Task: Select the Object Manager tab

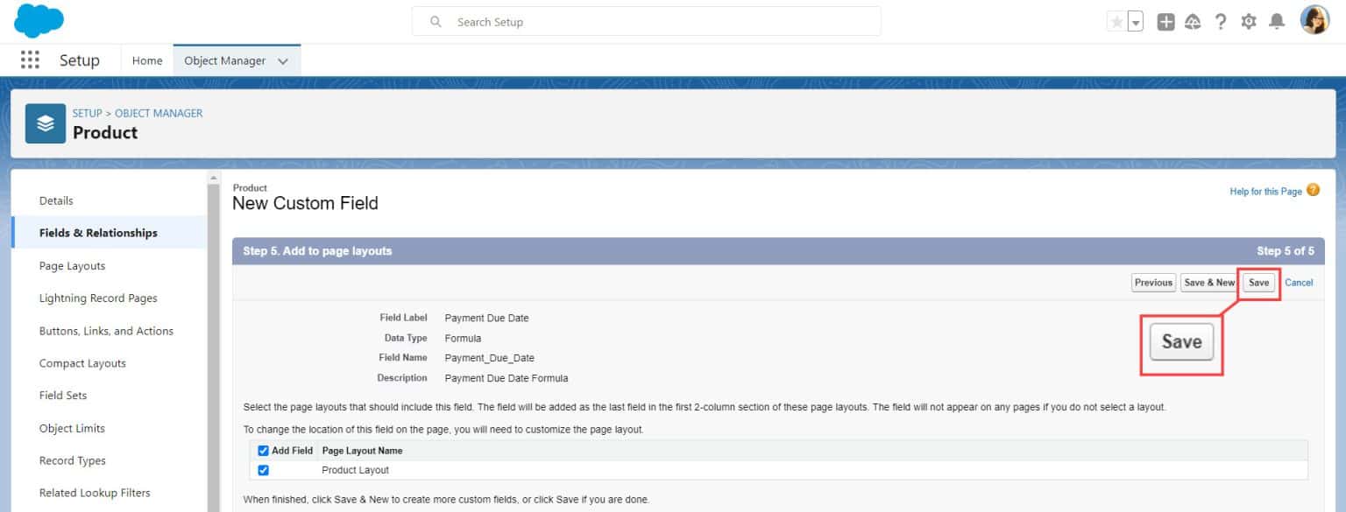Action: click(x=224, y=60)
